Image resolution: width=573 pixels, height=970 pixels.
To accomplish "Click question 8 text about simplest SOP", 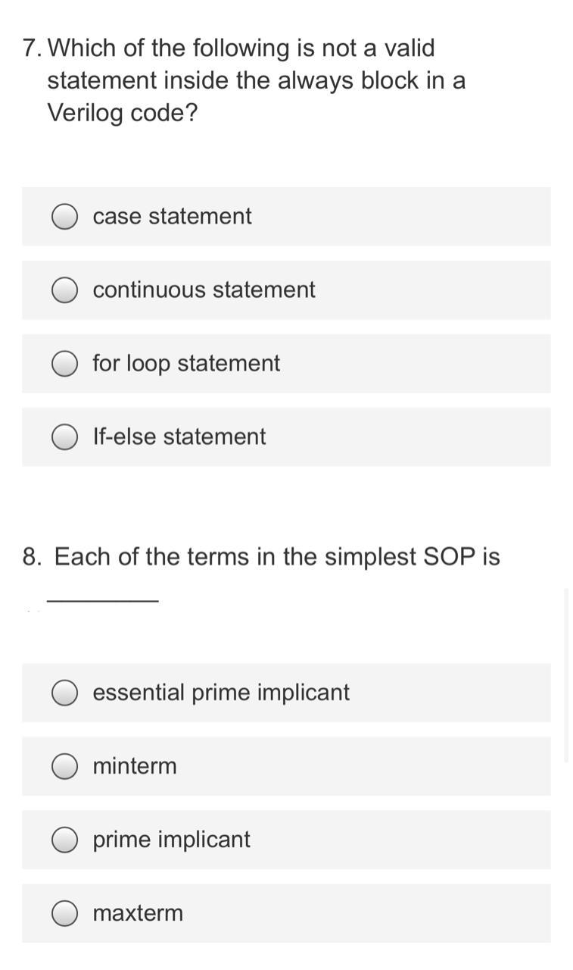I will 261,557.
